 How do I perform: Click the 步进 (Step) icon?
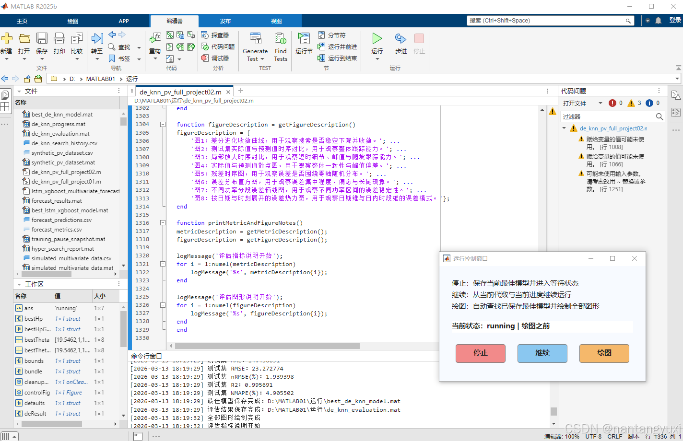point(400,38)
